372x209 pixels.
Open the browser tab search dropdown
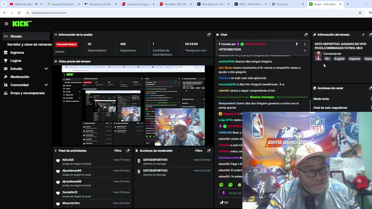4,4
